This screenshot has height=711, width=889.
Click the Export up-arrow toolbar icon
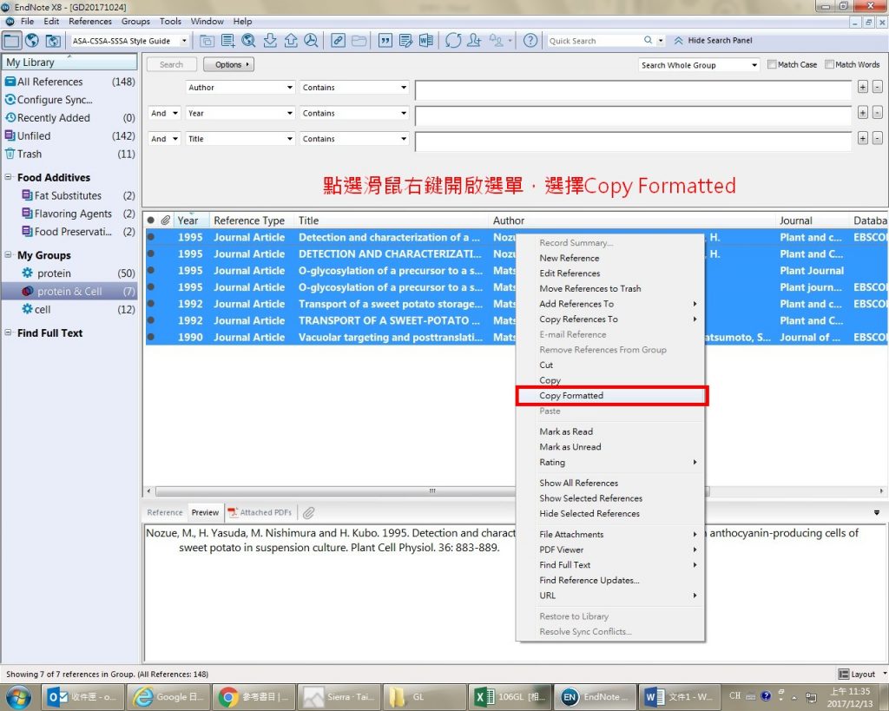[x=291, y=41]
